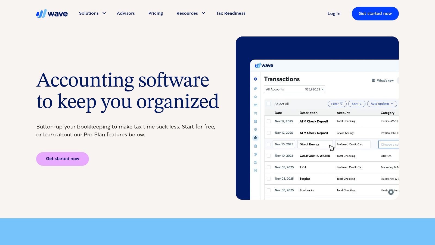Select the credit card icon in the sidebar

(x=255, y=105)
